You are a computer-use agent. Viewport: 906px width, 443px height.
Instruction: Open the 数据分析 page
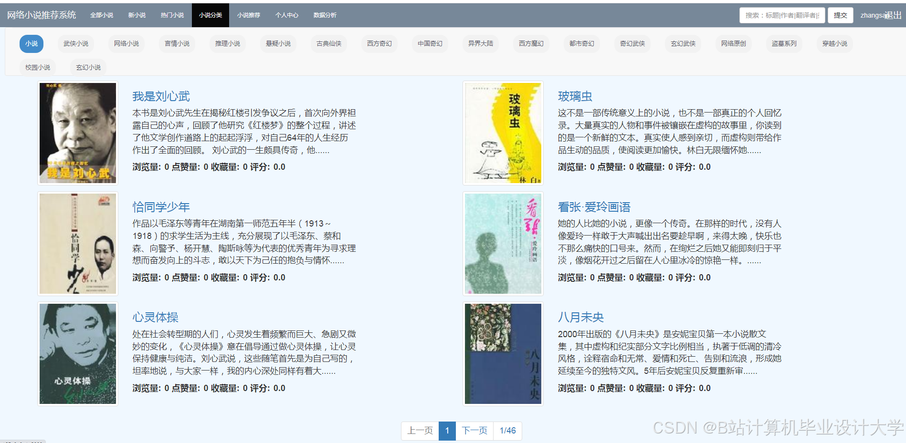click(324, 15)
